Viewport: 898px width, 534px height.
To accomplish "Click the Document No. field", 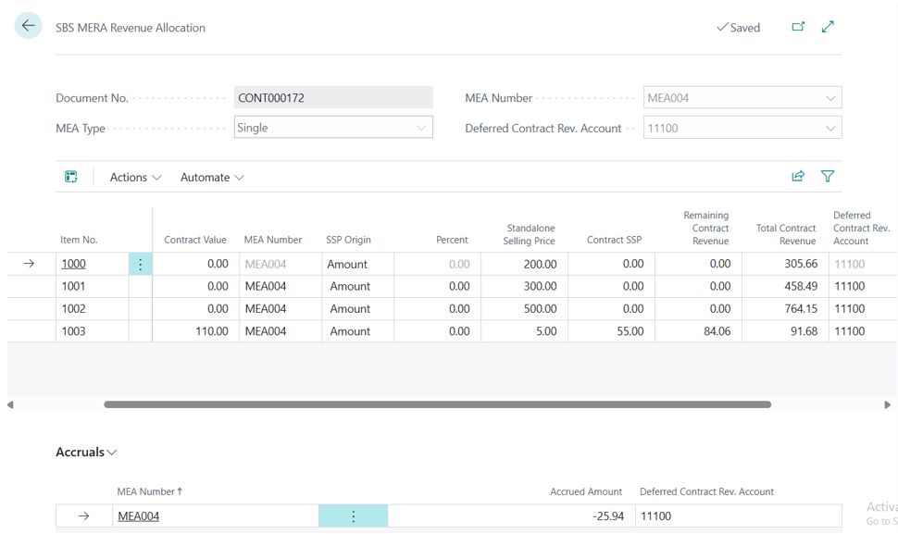I will pos(333,97).
